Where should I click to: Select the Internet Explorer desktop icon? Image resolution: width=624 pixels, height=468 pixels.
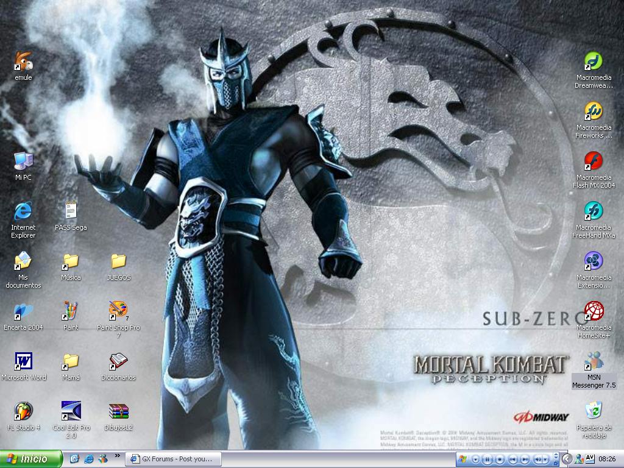[23, 219]
